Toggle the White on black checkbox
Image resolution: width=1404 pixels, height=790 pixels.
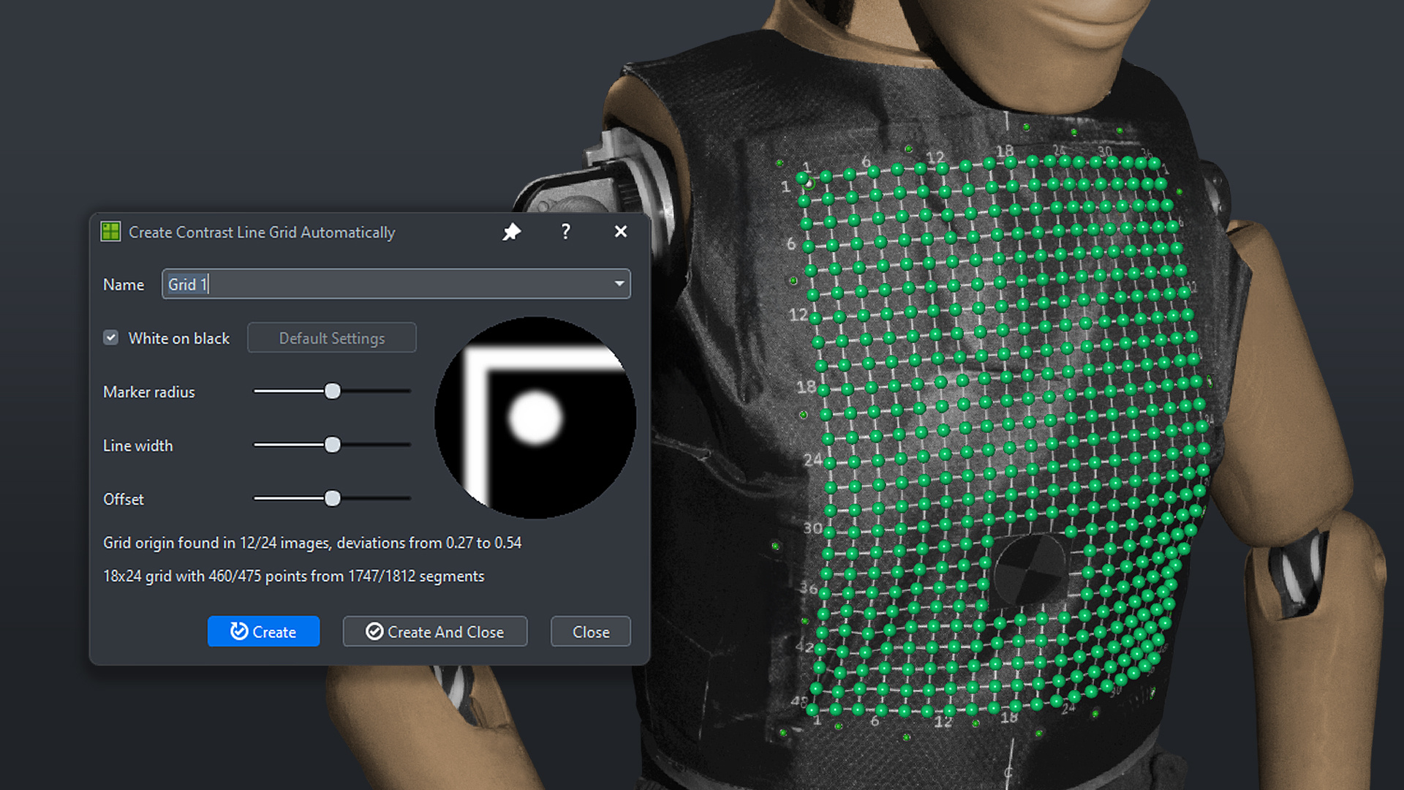click(110, 338)
